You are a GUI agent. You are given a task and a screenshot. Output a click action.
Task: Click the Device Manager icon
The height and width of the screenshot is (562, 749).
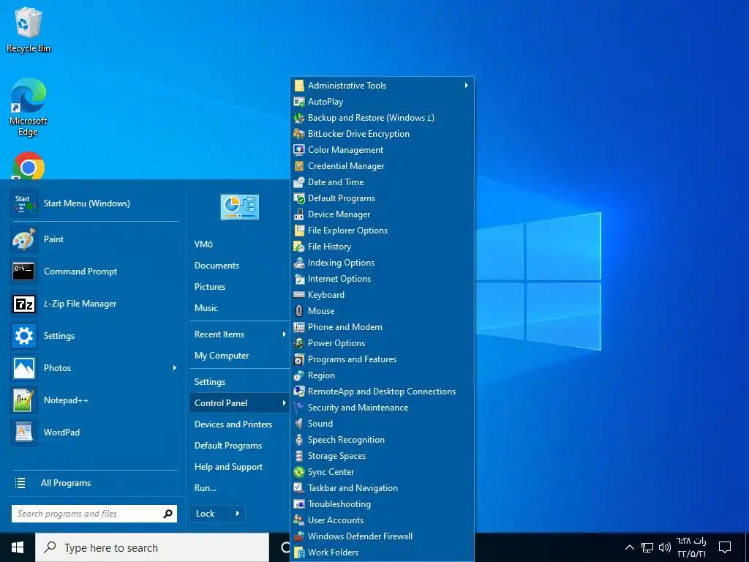(x=299, y=214)
